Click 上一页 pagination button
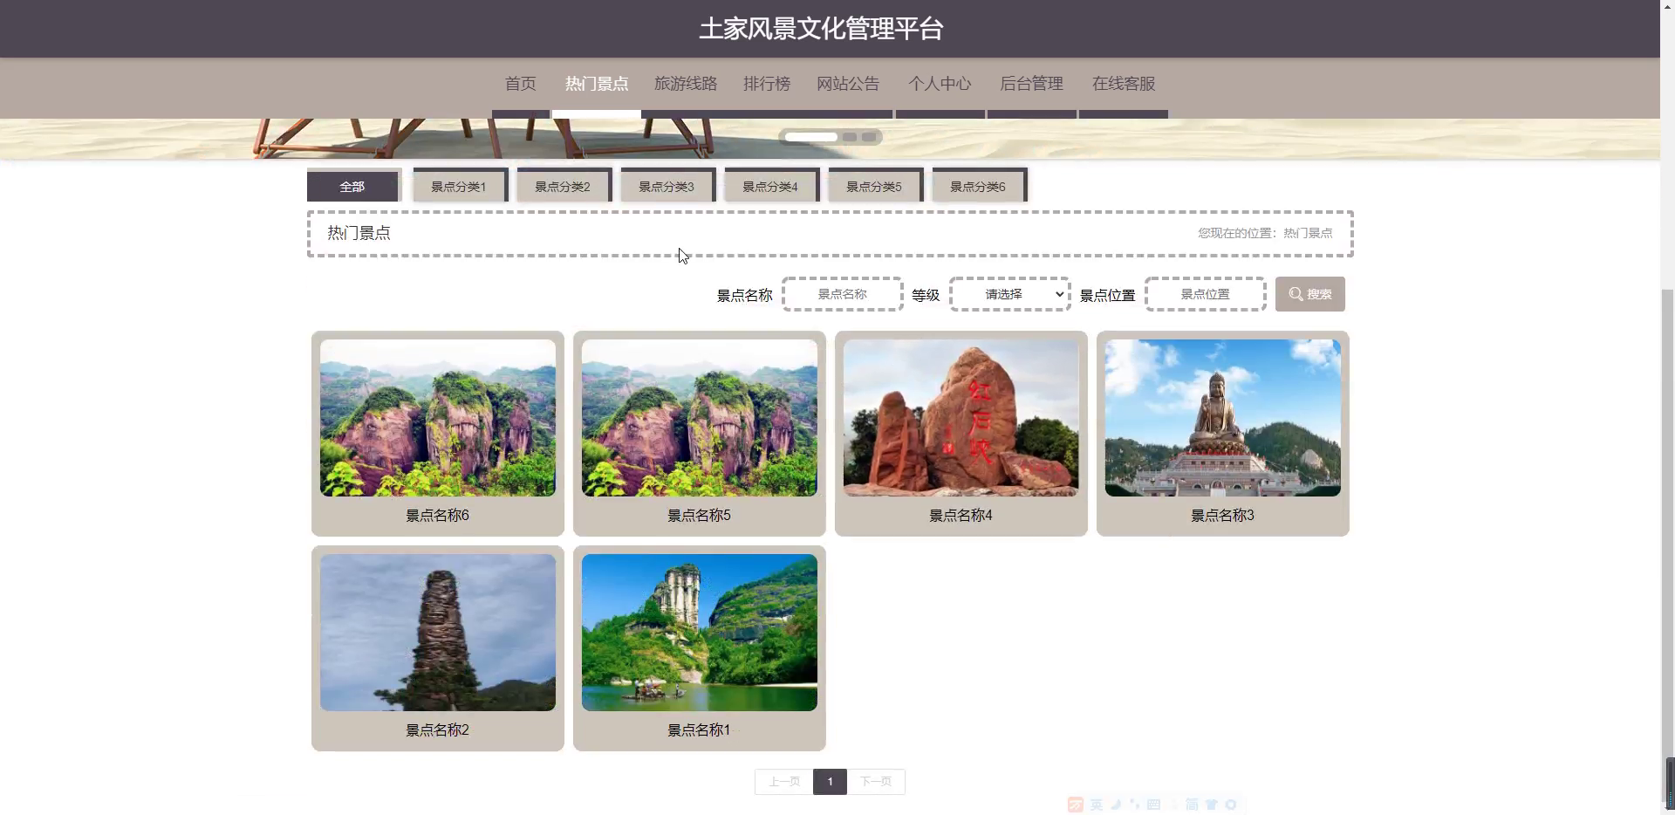The width and height of the screenshot is (1675, 815). [x=783, y=782]
